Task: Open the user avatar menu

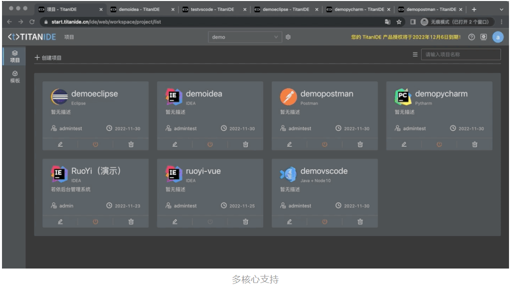Action: tap(498, 37)
